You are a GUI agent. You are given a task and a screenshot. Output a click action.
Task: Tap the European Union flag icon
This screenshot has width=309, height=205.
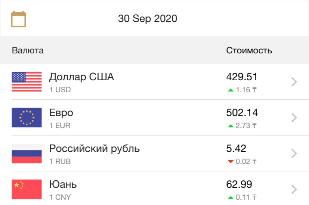27,118
